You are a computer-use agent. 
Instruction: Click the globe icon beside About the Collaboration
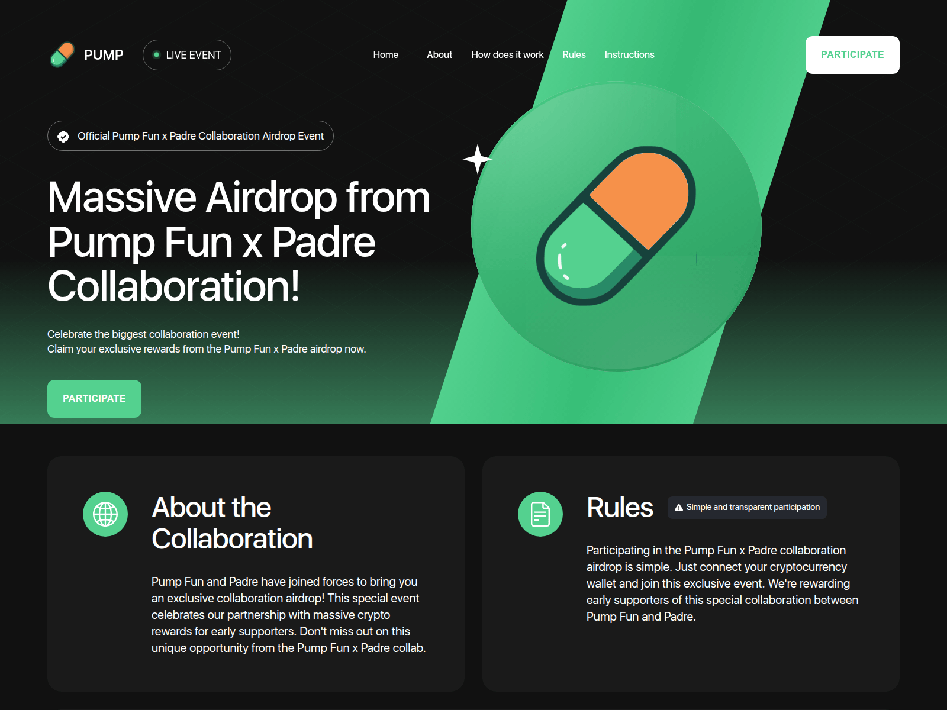(x=105, y=514)
